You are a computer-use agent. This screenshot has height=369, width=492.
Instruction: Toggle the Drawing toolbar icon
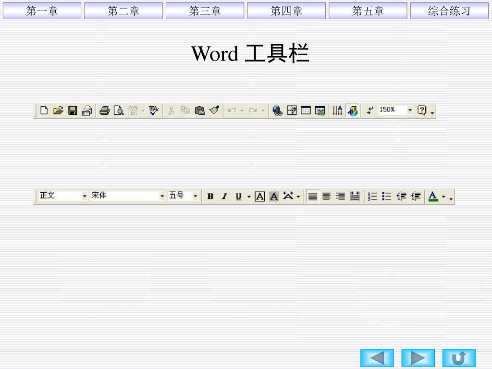pyautogui.click(x=353, y=111)
